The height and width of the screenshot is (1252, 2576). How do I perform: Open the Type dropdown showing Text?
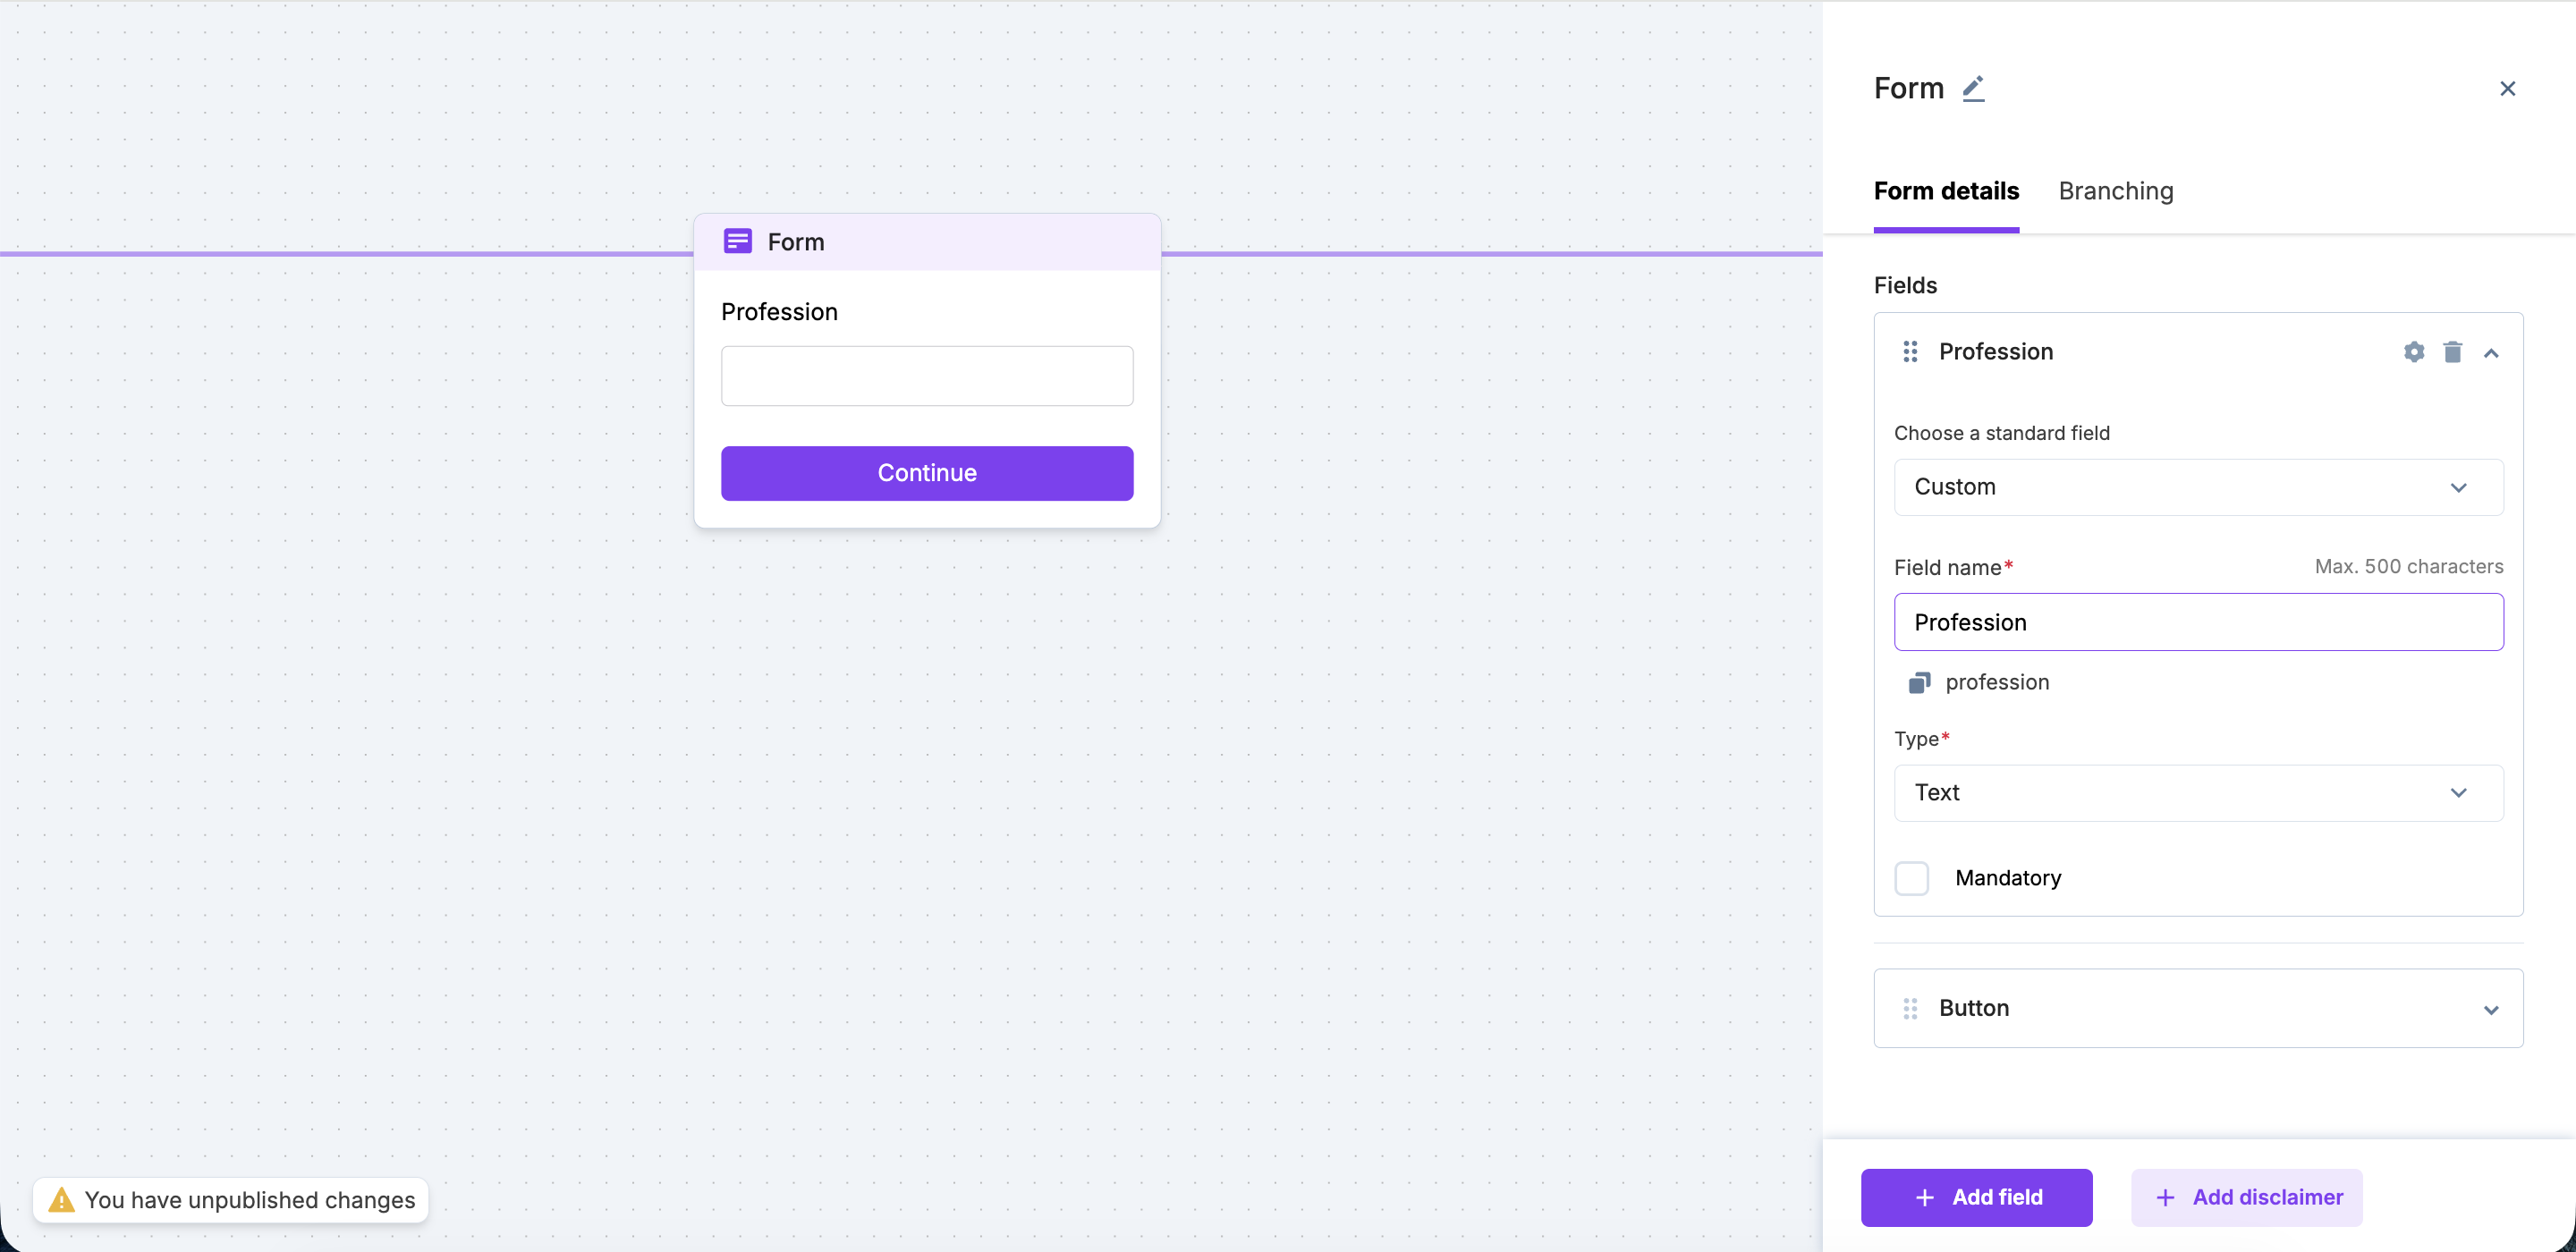[x=2198, y=793]
